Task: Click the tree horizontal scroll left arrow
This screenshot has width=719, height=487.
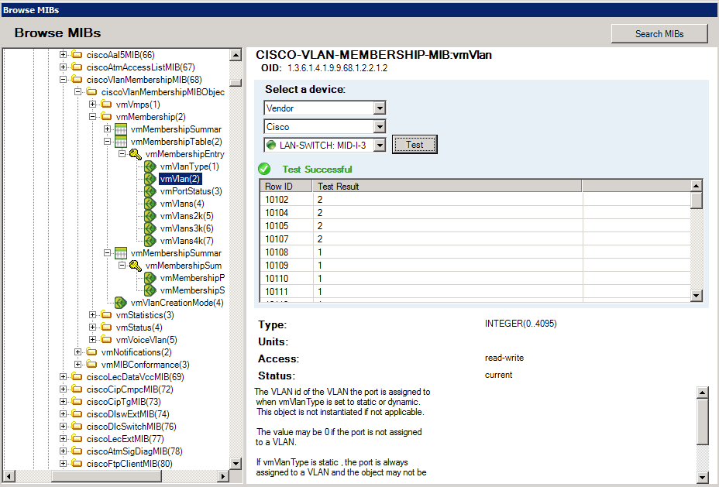Action: click(x=9, y=476)
